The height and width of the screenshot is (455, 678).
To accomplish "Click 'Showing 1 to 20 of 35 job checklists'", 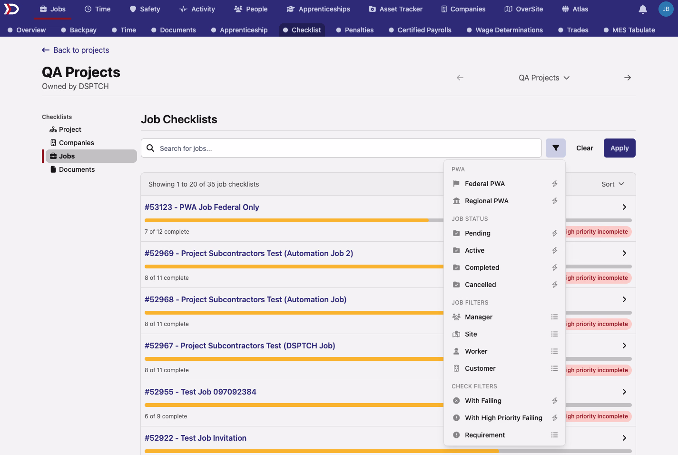I will [204, 184].
